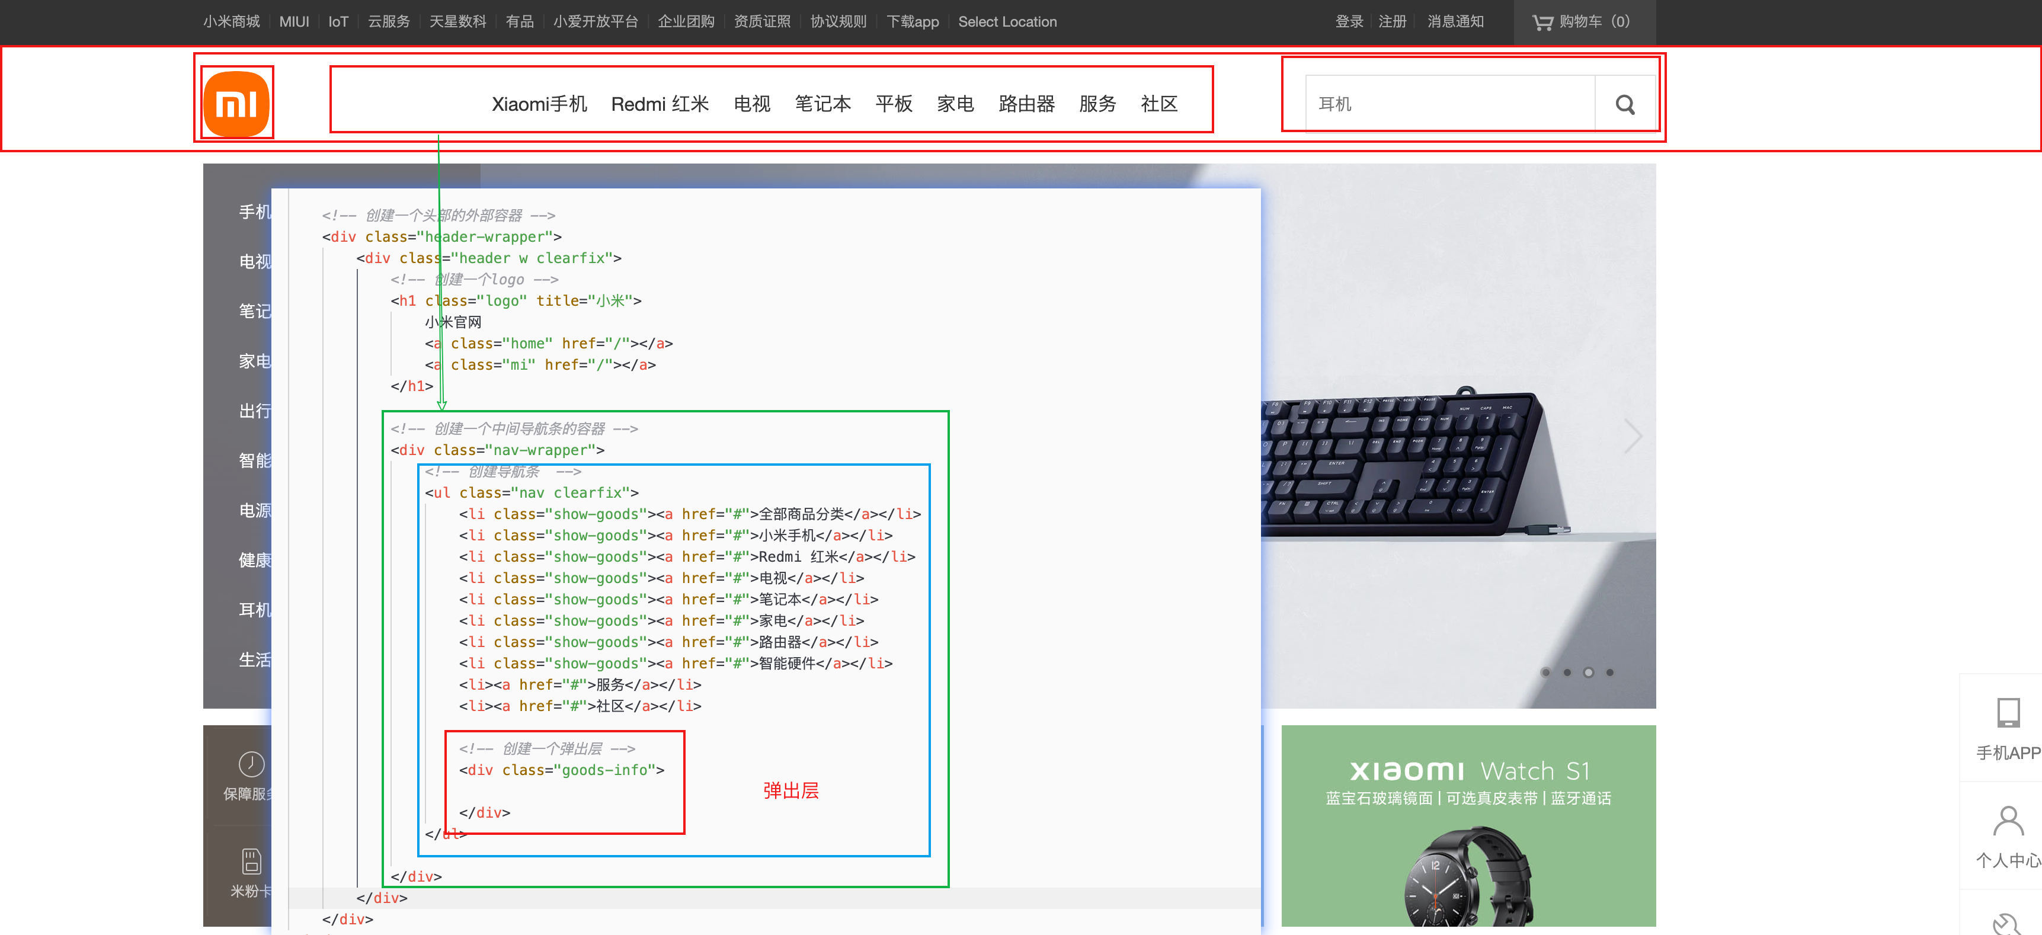Open 服务 in the main navigation
The image size is (2042, 935).
click(x=1097, y=104)
